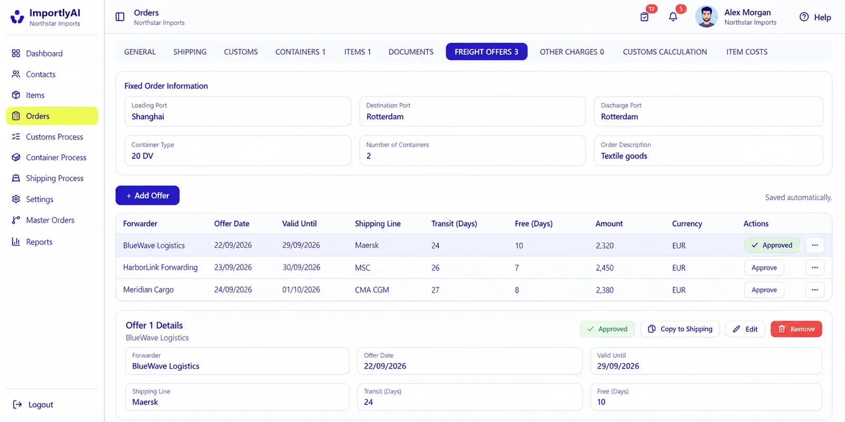
Task: Switch to the GENERAL tab
Action: [x=140, y=52]
